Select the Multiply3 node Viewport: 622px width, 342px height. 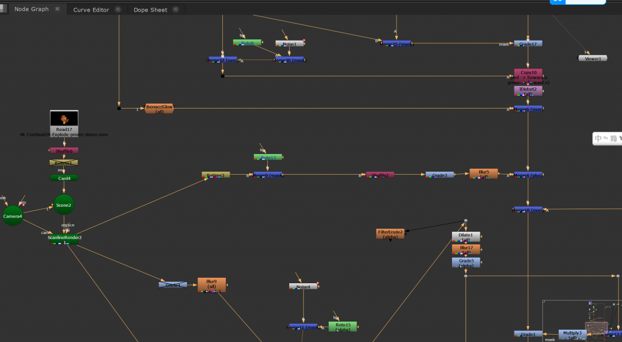(x=572, y=335)
